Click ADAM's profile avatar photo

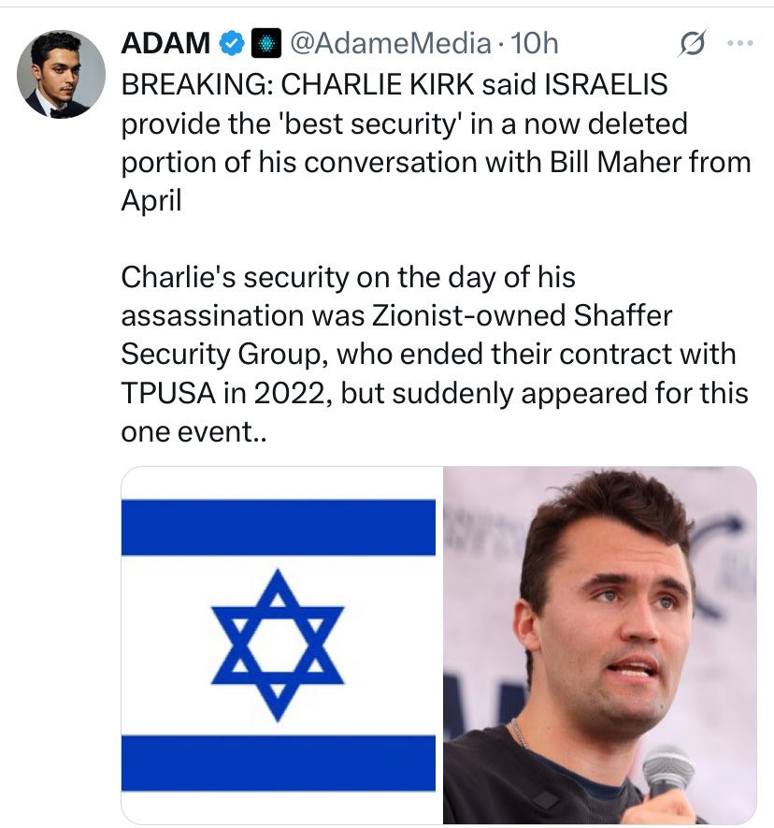point(61,74)
